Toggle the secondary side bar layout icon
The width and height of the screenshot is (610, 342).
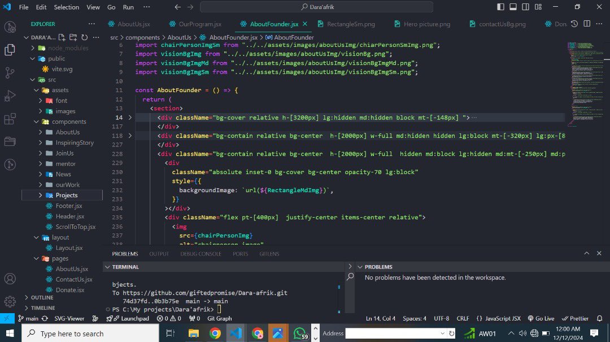pyautogui.click(x=526, y=7)
